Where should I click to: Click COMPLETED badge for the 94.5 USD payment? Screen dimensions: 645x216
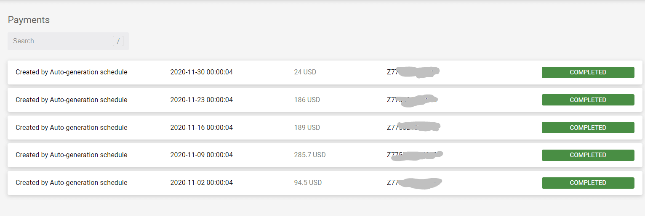(x=588, y=183)
